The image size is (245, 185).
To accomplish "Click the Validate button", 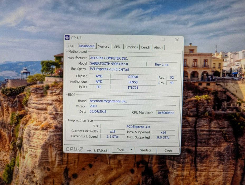I will click(x=146, y=150).
